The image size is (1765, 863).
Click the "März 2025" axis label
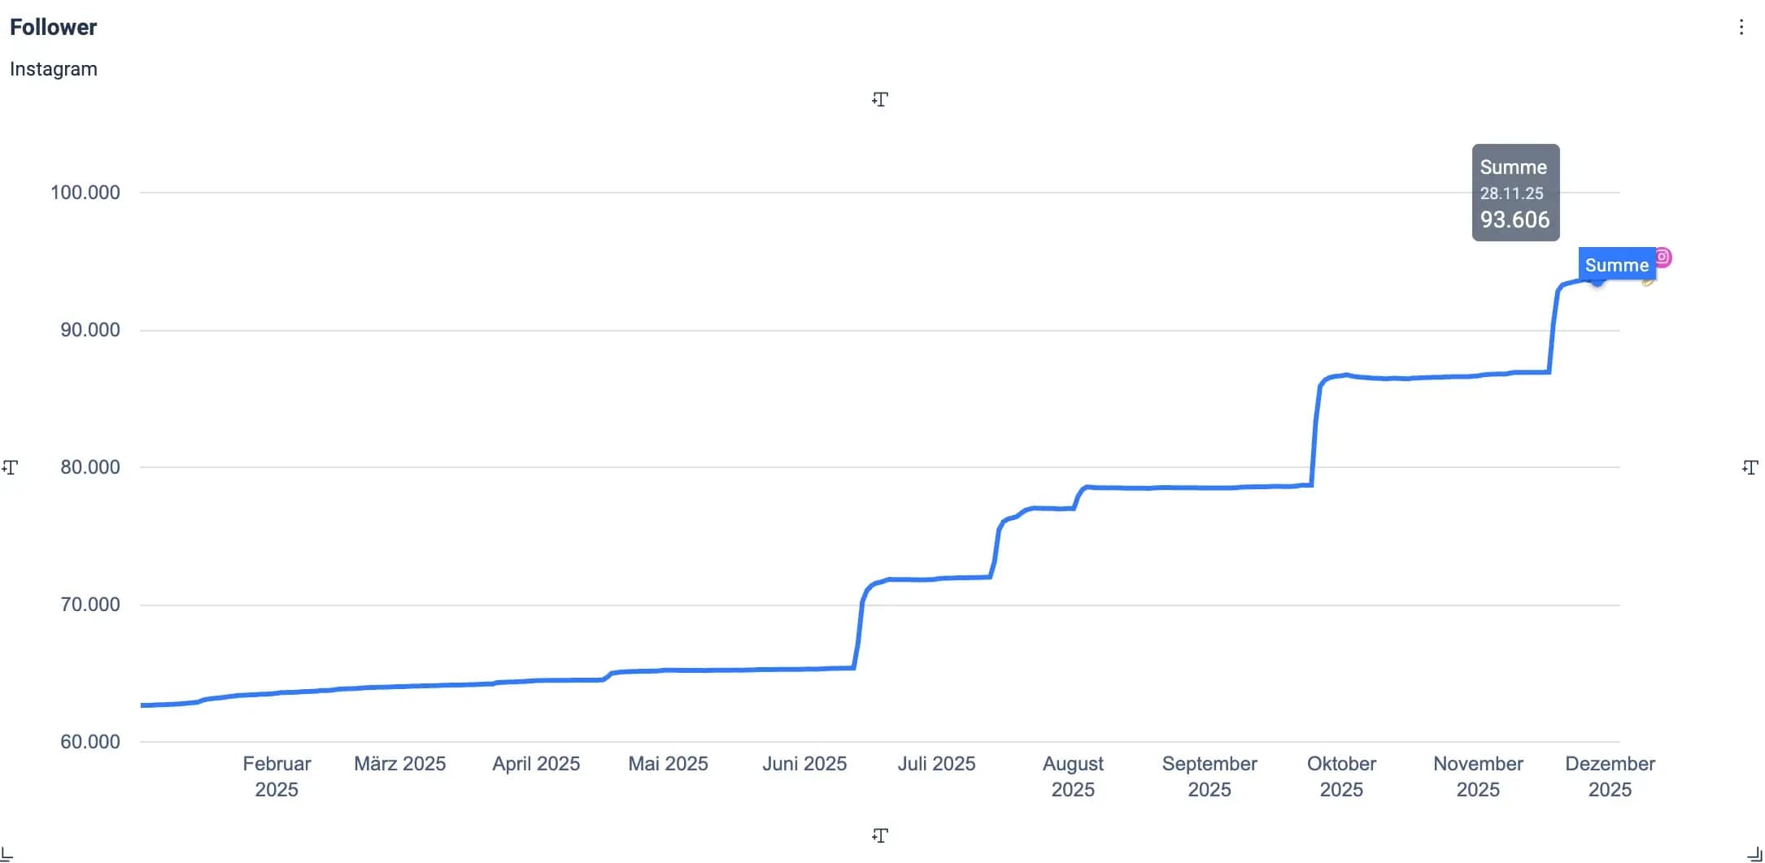[x=400, y=764]
